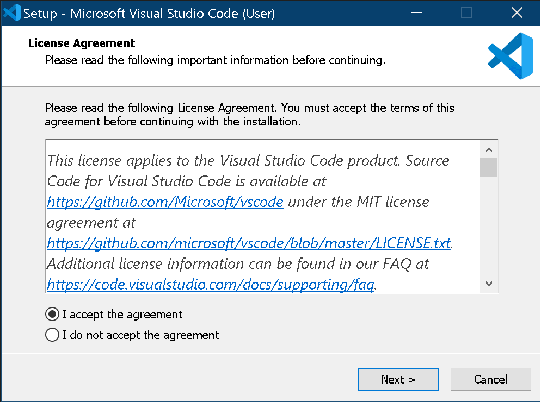Click the license scrollbar up arrow

tap(489, 149)
